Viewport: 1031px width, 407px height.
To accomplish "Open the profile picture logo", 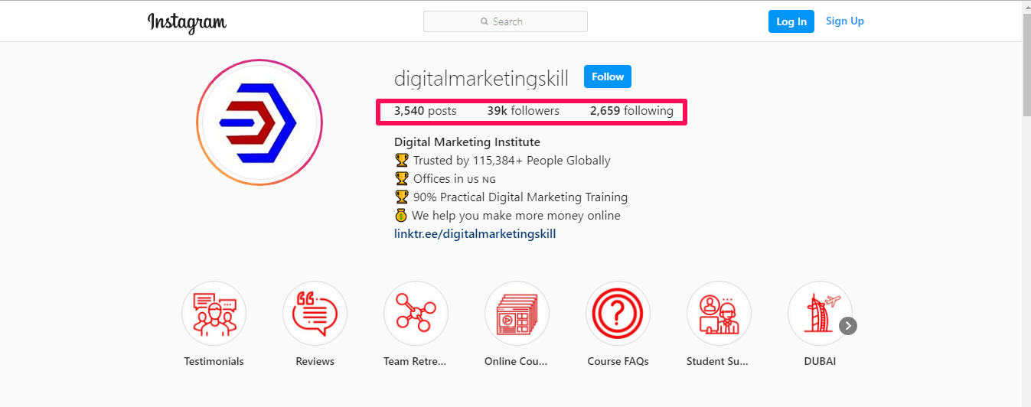I will tap(259, 122).
